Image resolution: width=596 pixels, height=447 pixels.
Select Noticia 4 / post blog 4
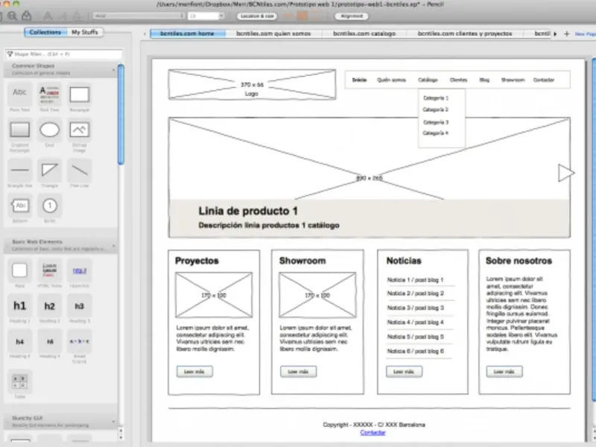416,323
